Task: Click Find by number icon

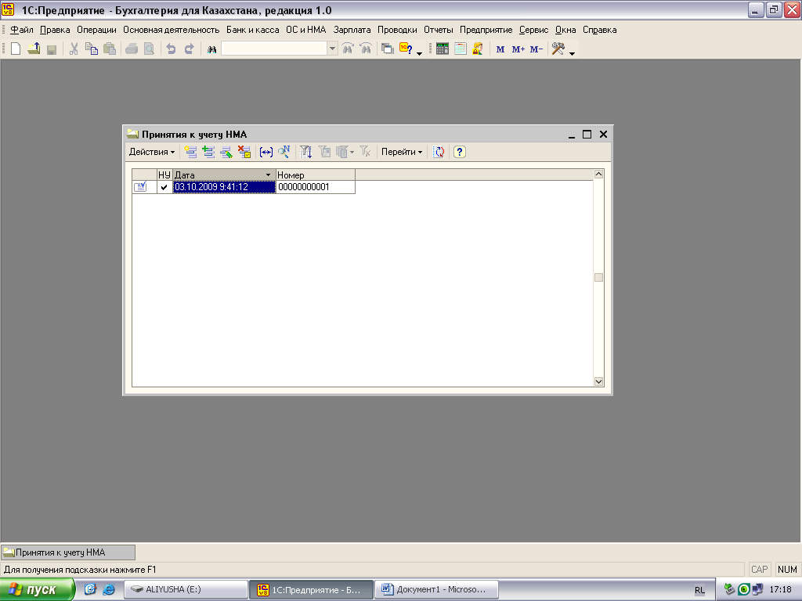Action: click(x=284, y=152)
